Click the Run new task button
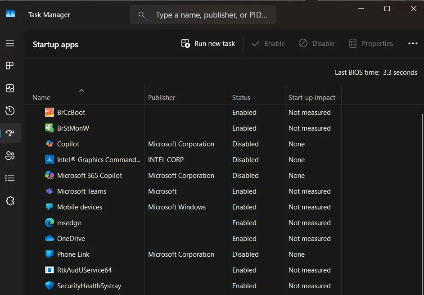Viewport: 424px width, 295px height. tap(208, 44)
